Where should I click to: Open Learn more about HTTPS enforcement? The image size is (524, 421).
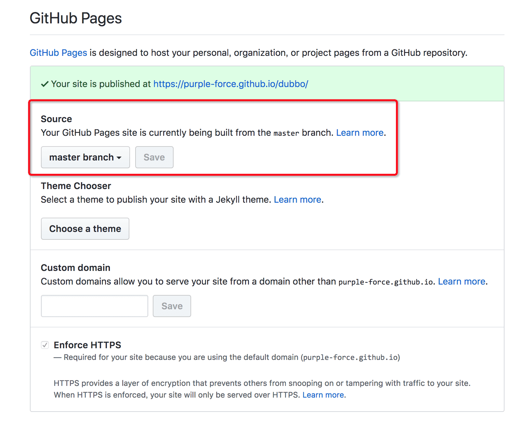tap(323, 395)
